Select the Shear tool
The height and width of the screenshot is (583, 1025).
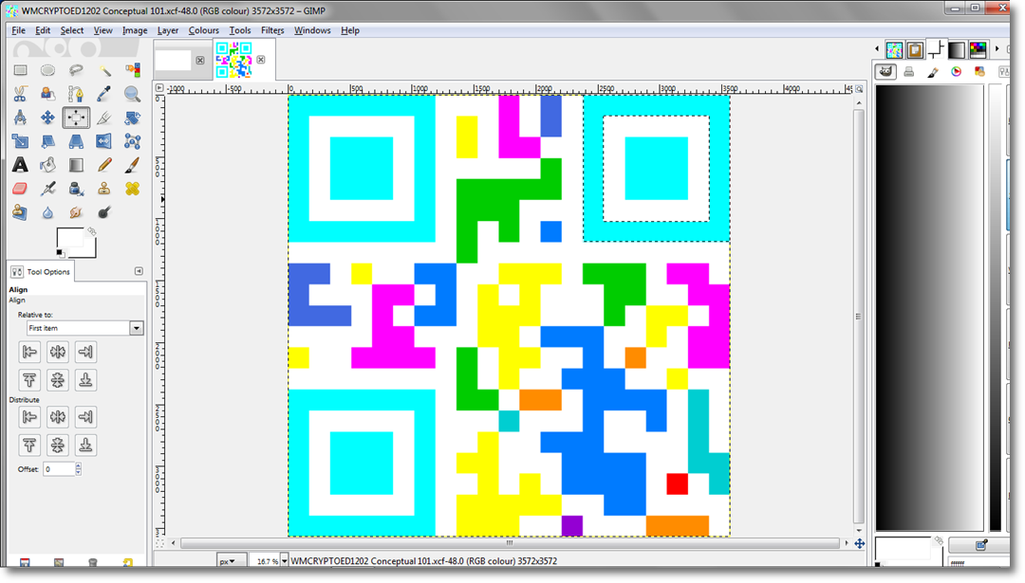[x=47, y=141]
